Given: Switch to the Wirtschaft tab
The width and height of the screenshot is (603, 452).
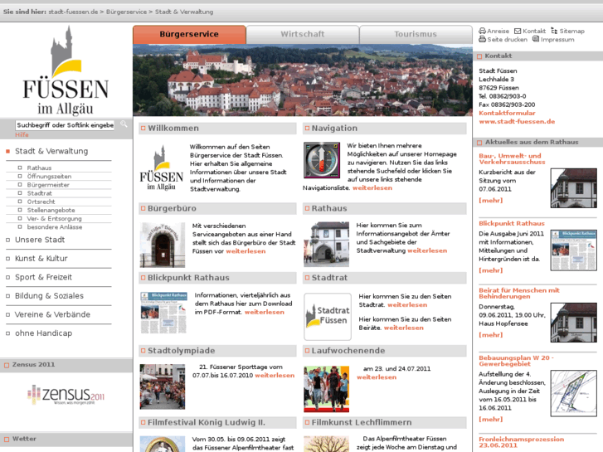Looking at the screenshot, I should [x=303, y=35].
